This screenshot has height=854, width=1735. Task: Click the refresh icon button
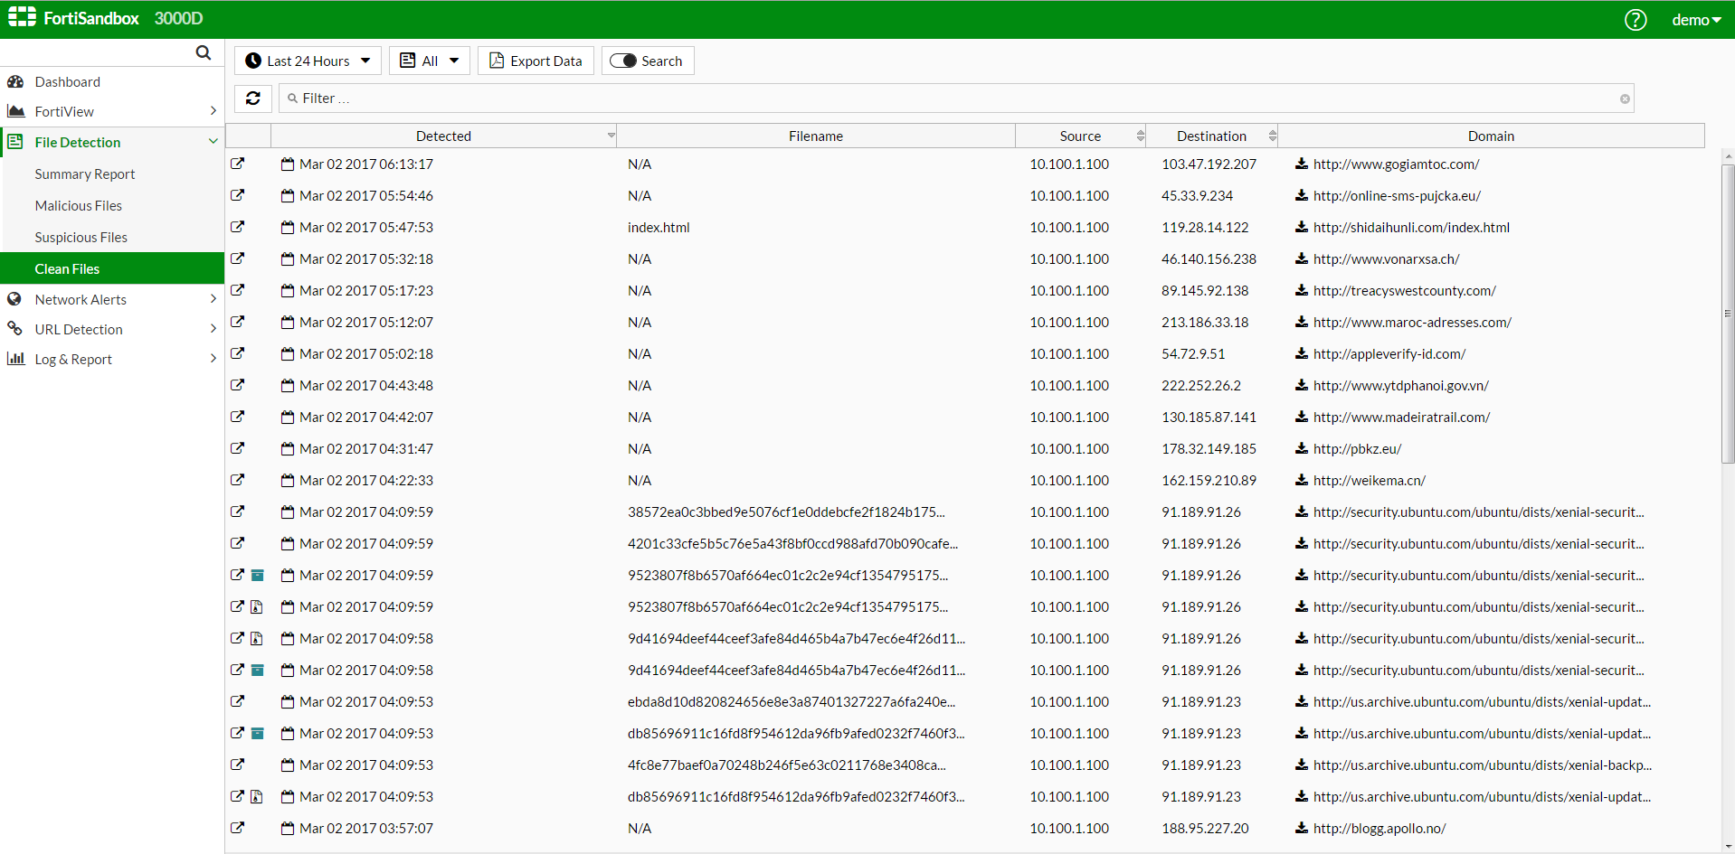[253, 98]
